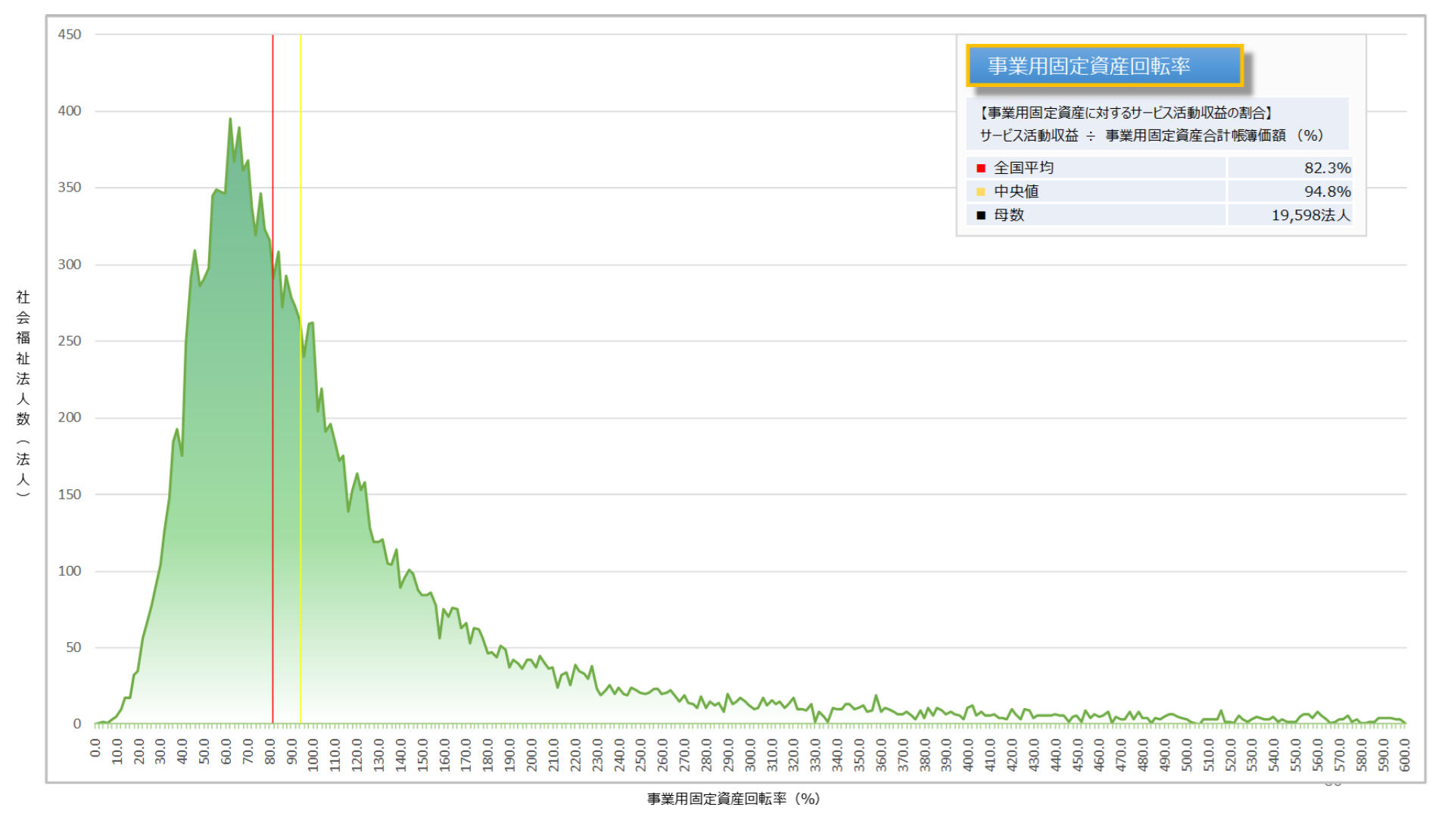Click the formula text サービス活動収益 ÷ 事業用固定資産合計帳簿価額

(1150, 135)
